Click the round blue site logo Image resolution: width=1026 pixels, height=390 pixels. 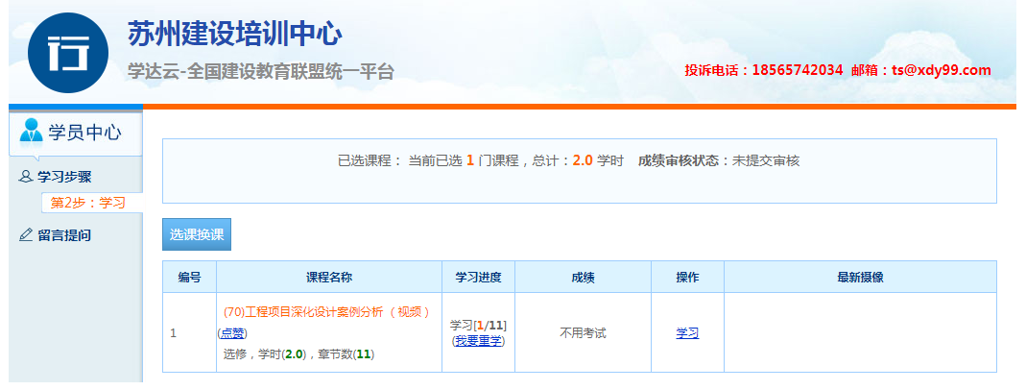pyautogui.click(x=68, y=52)
